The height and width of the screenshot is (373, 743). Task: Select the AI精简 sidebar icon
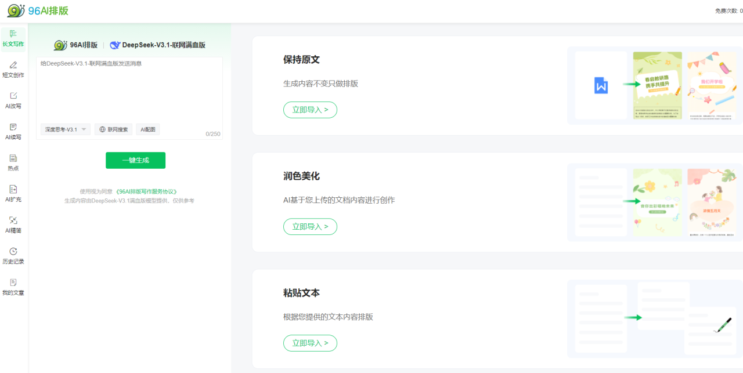tap(13, 220)
